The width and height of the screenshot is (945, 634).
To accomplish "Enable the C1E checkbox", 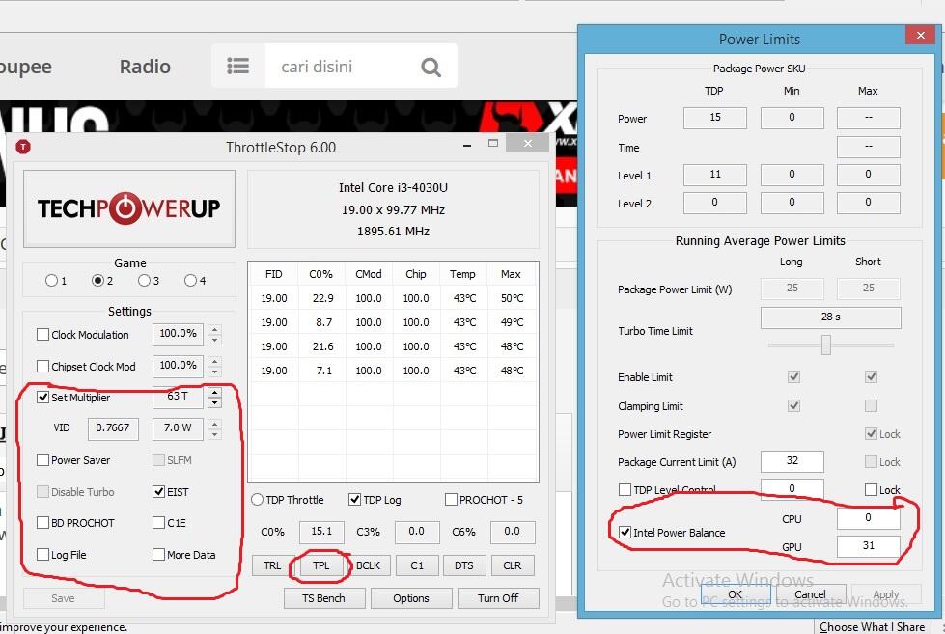I will 158,522.
